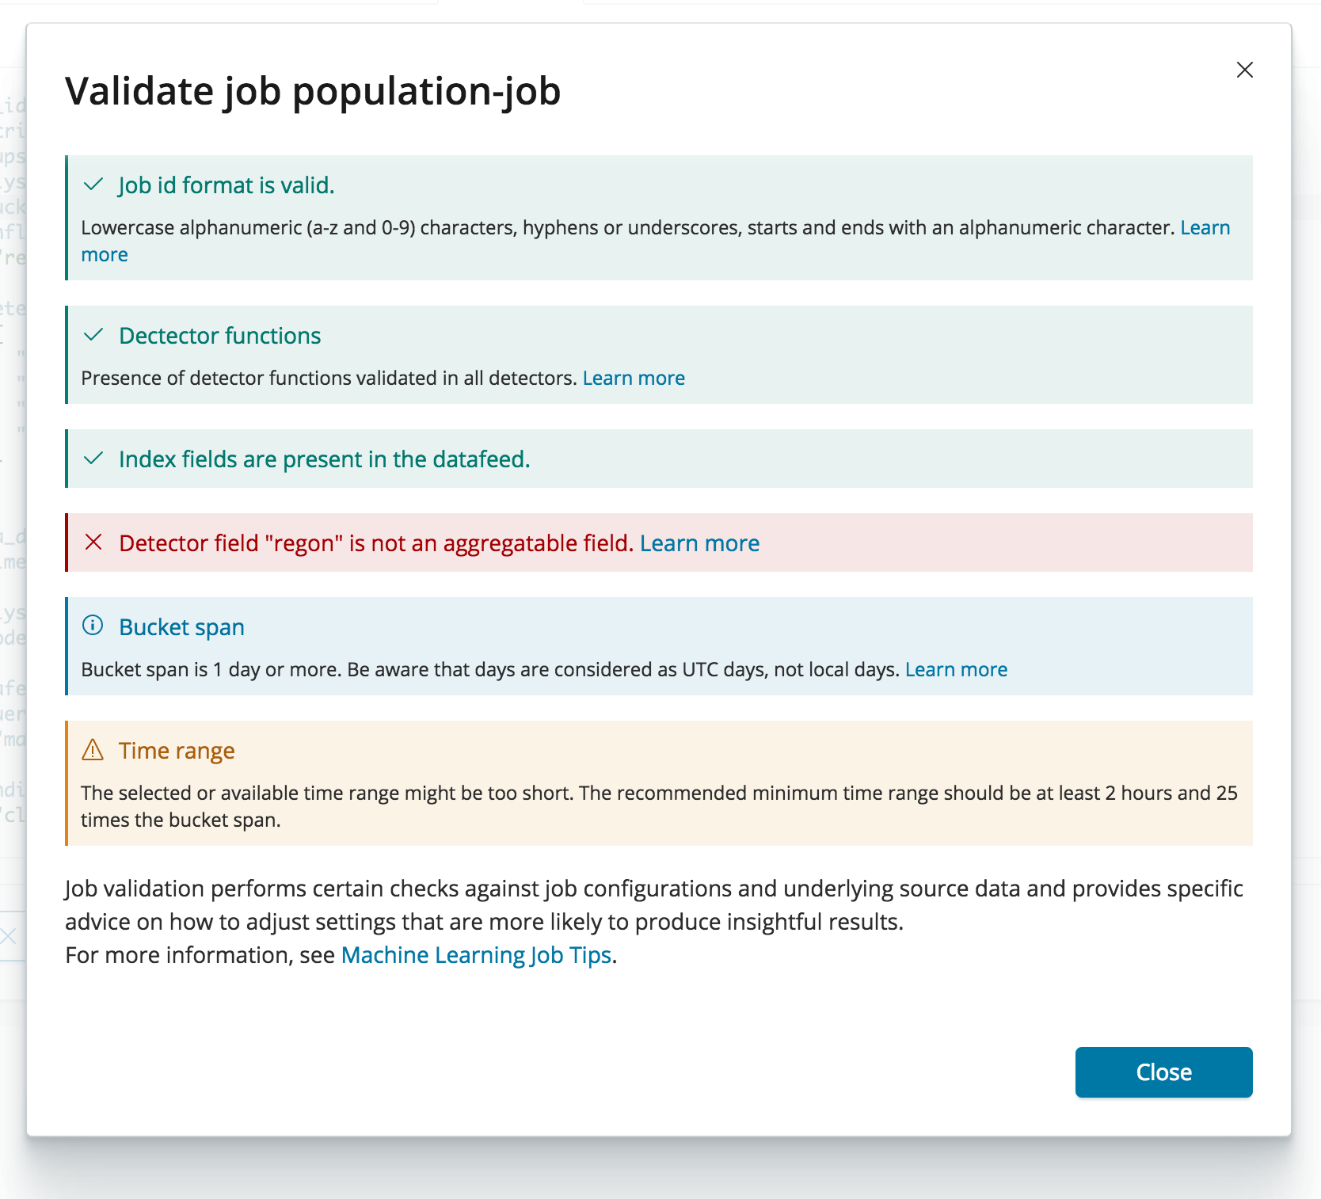Click the 'Dectector functions' heading
This screenshot has width=1321, height=1199.
[220, 336]
